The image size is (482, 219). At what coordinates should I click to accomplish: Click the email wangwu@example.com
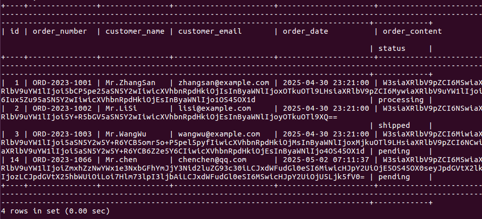(219, 134)
